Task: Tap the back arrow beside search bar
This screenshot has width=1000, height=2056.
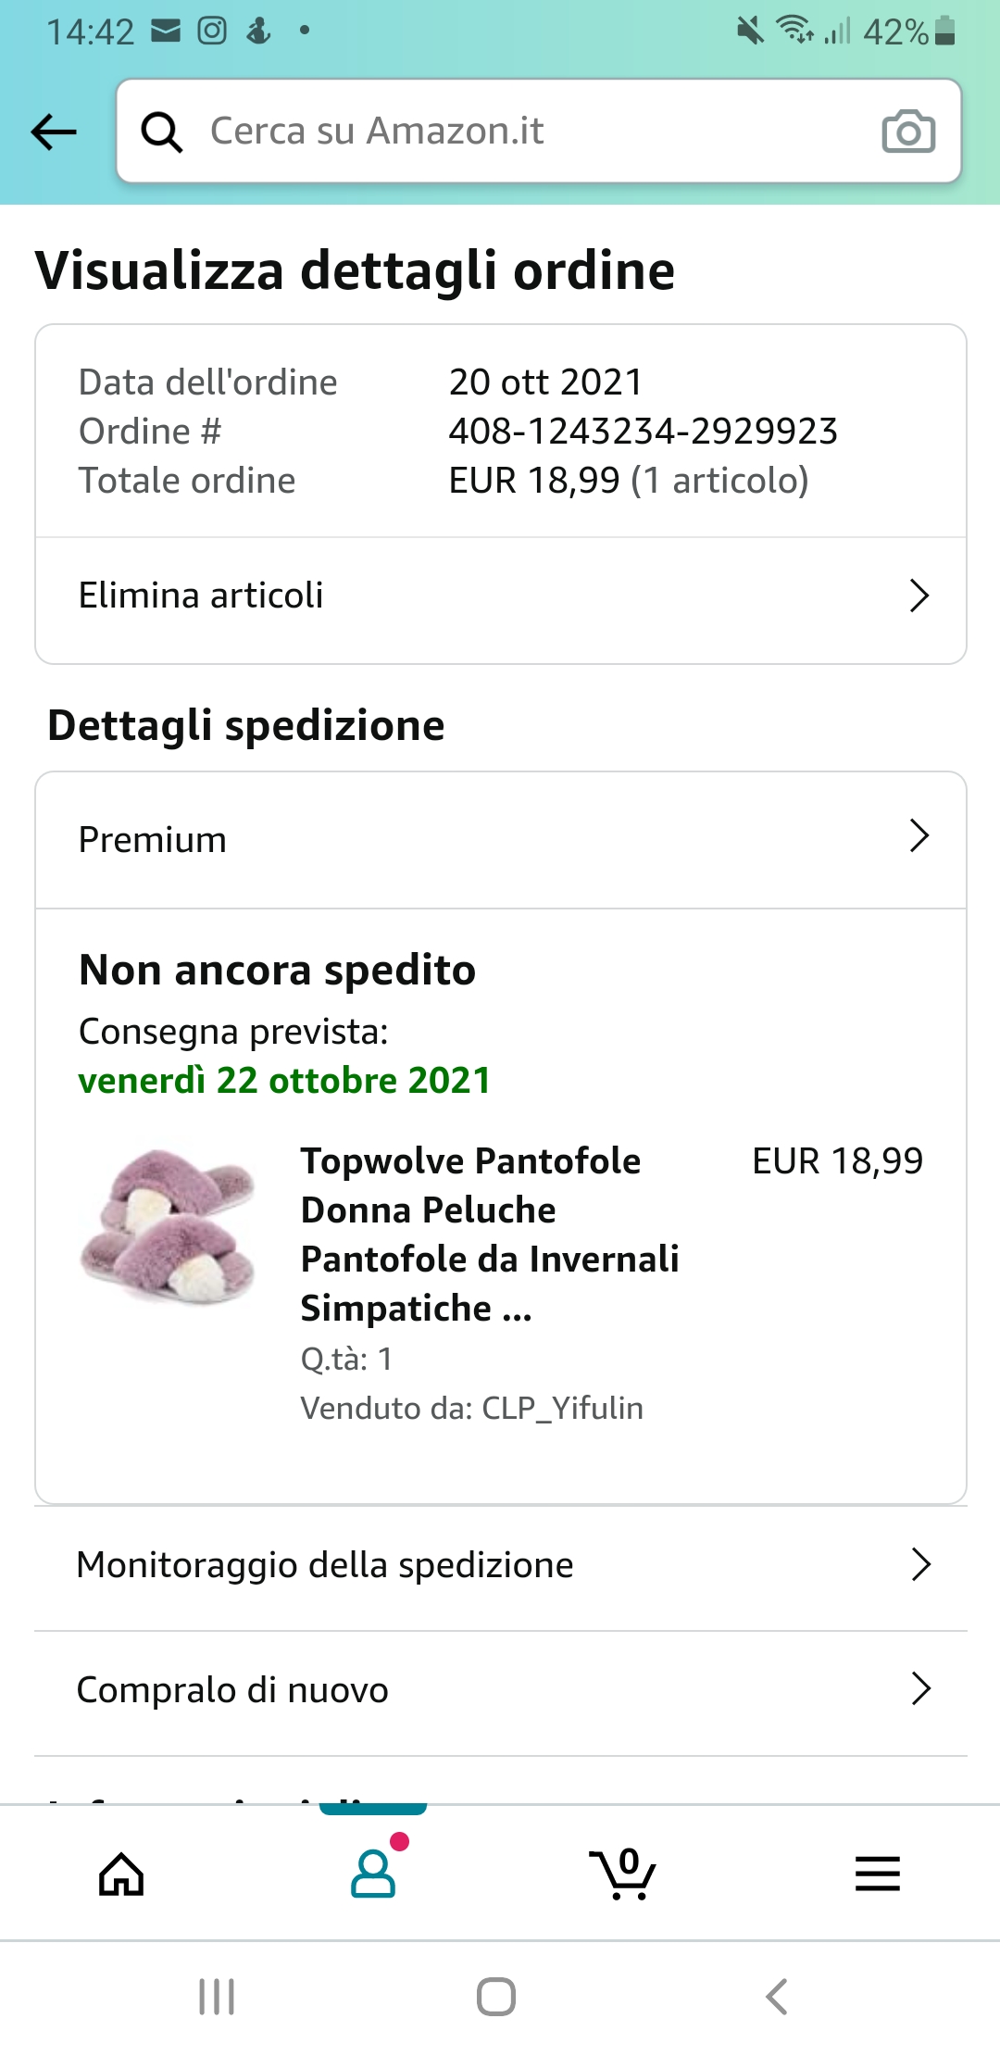Action: (54, 132)
